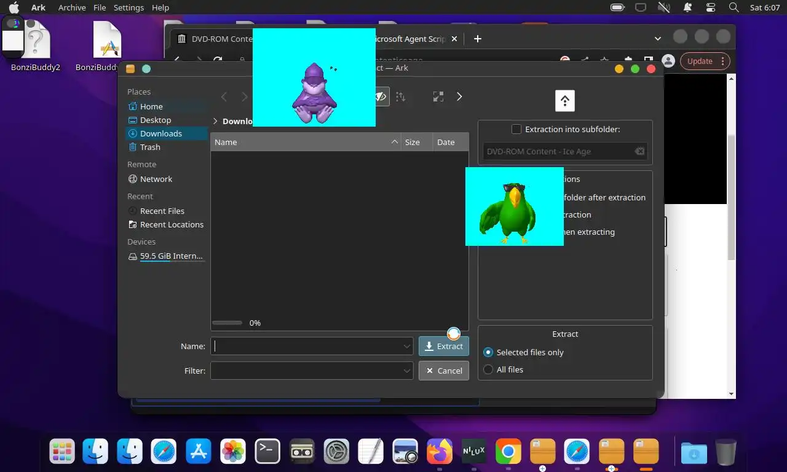
Task: Open the File menu
Action: click(x=100, y=7)
